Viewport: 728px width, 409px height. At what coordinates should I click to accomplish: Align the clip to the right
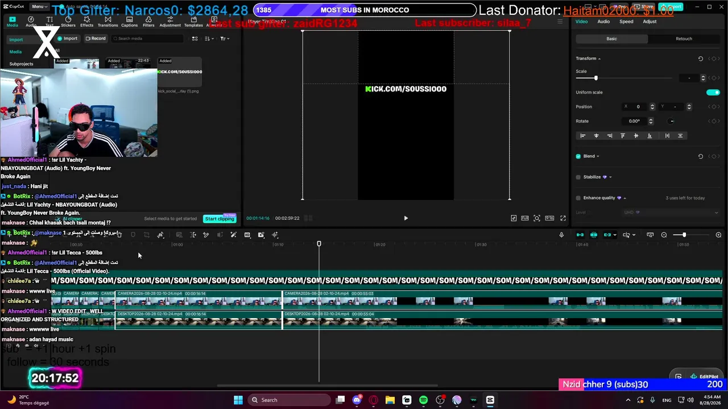(610, 136)
